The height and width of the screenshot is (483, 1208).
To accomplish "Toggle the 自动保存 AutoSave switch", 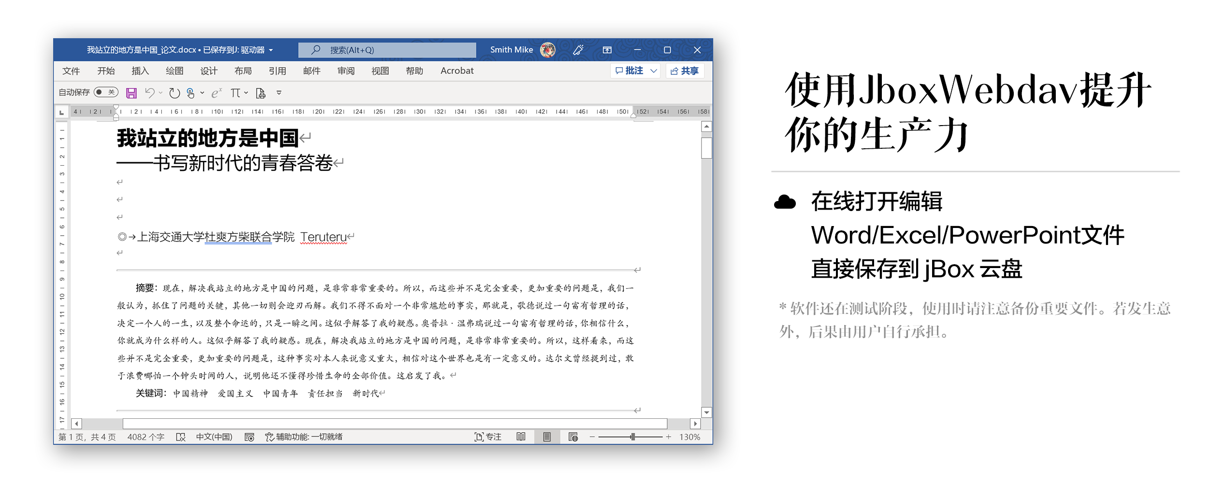I will 106,92.
